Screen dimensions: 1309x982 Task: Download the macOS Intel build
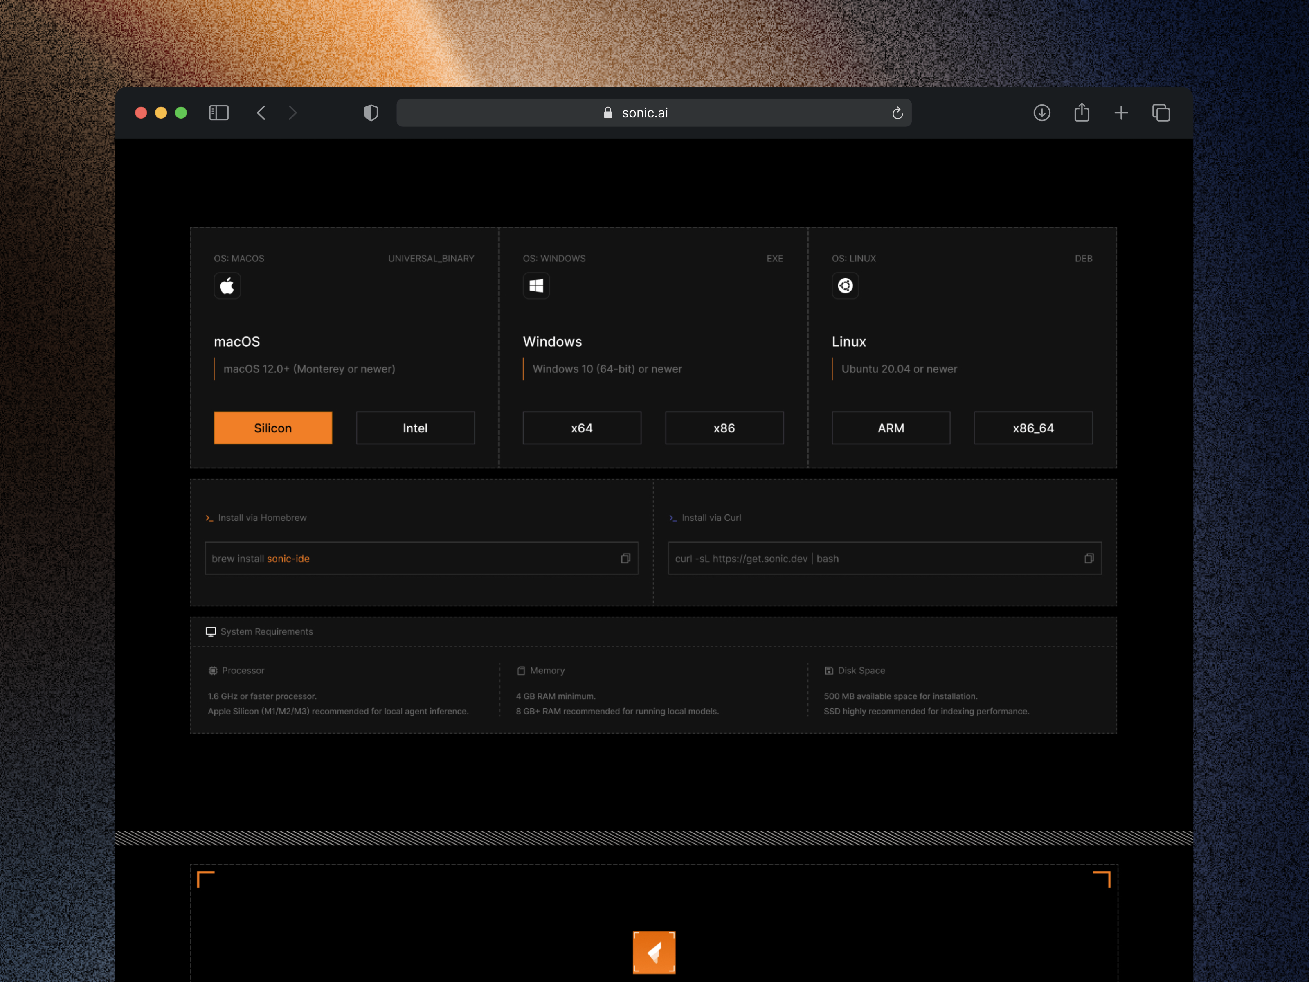(x=416, y=428)
